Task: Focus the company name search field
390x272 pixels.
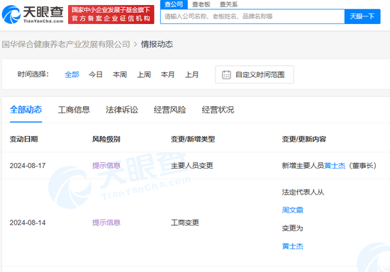Action: pos(252,16)
